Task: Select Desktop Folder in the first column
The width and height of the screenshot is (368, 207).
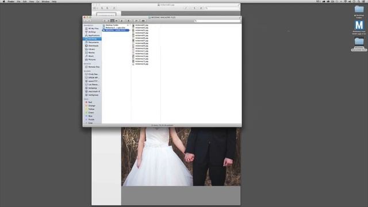Action: (116, 25)
